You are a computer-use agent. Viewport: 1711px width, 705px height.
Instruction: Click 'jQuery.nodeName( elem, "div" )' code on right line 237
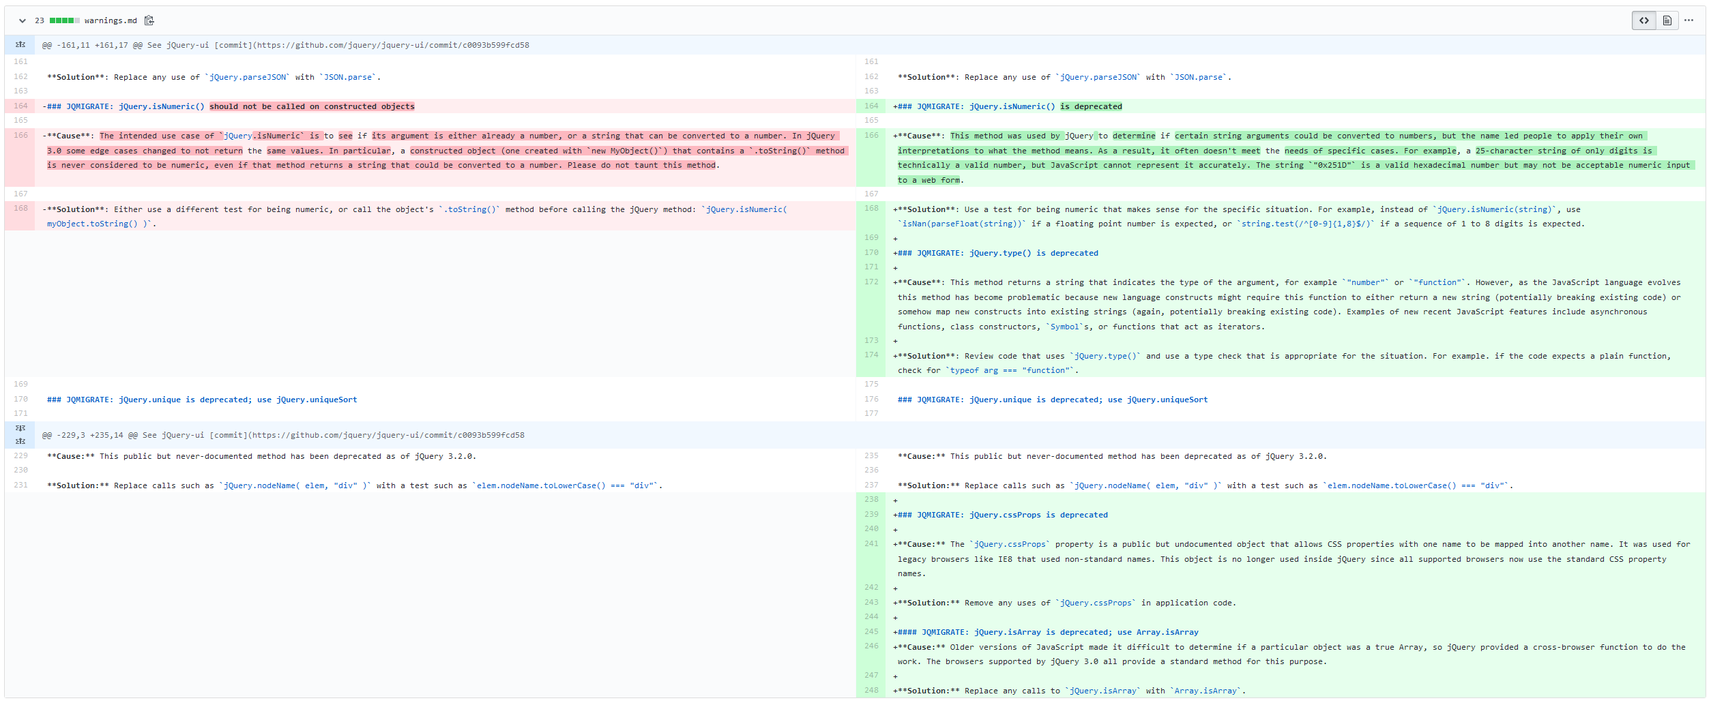[1146, 485]
